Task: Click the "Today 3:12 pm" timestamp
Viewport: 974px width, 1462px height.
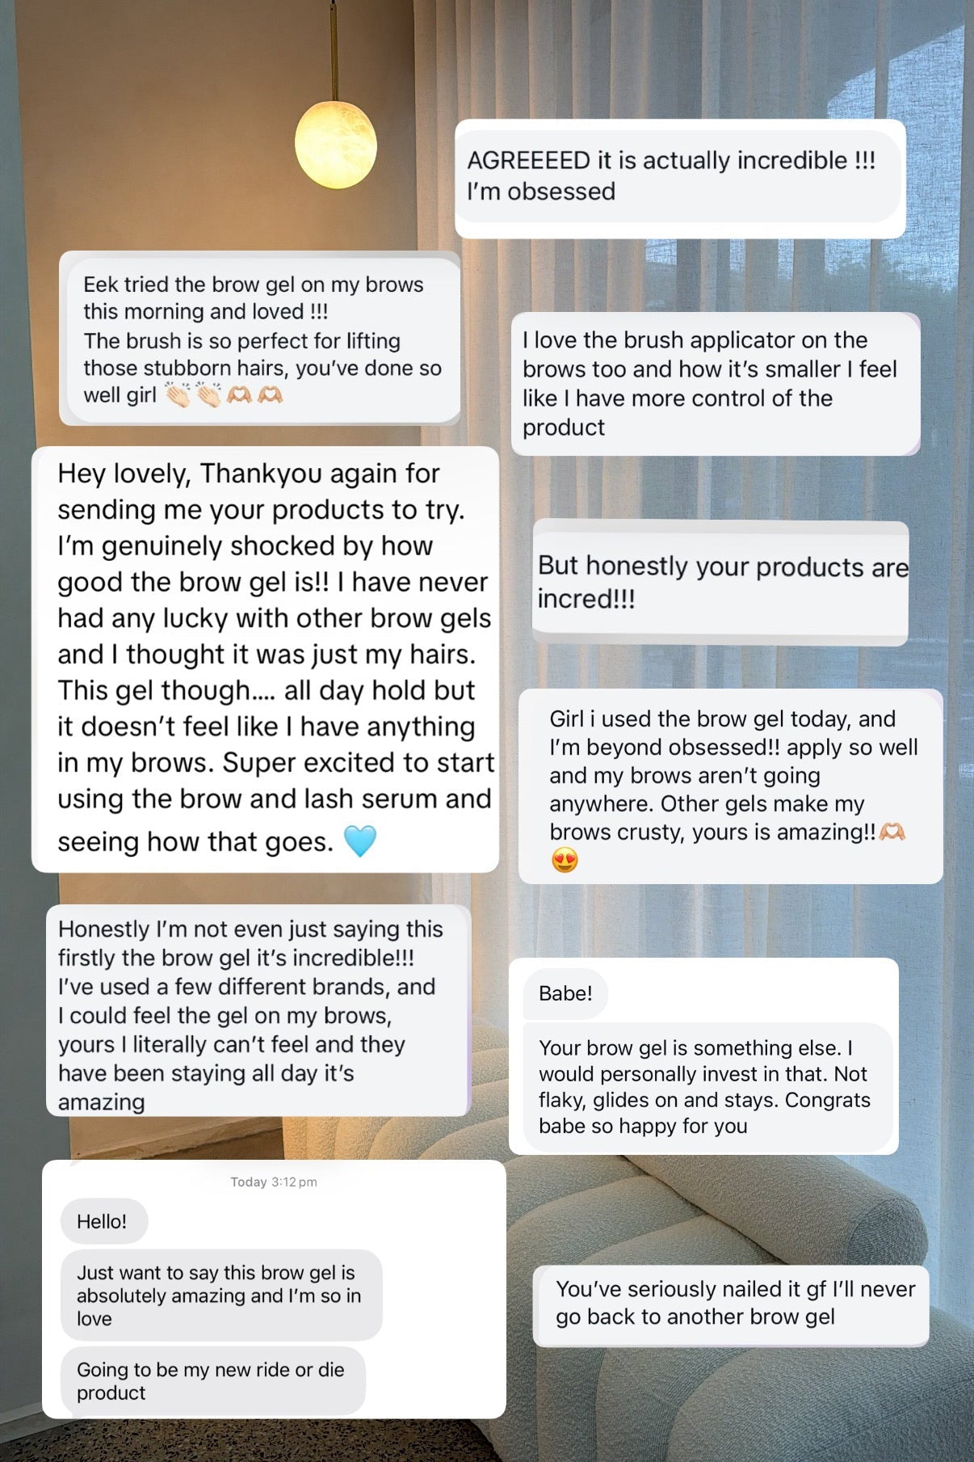Action: [274, 1182]
